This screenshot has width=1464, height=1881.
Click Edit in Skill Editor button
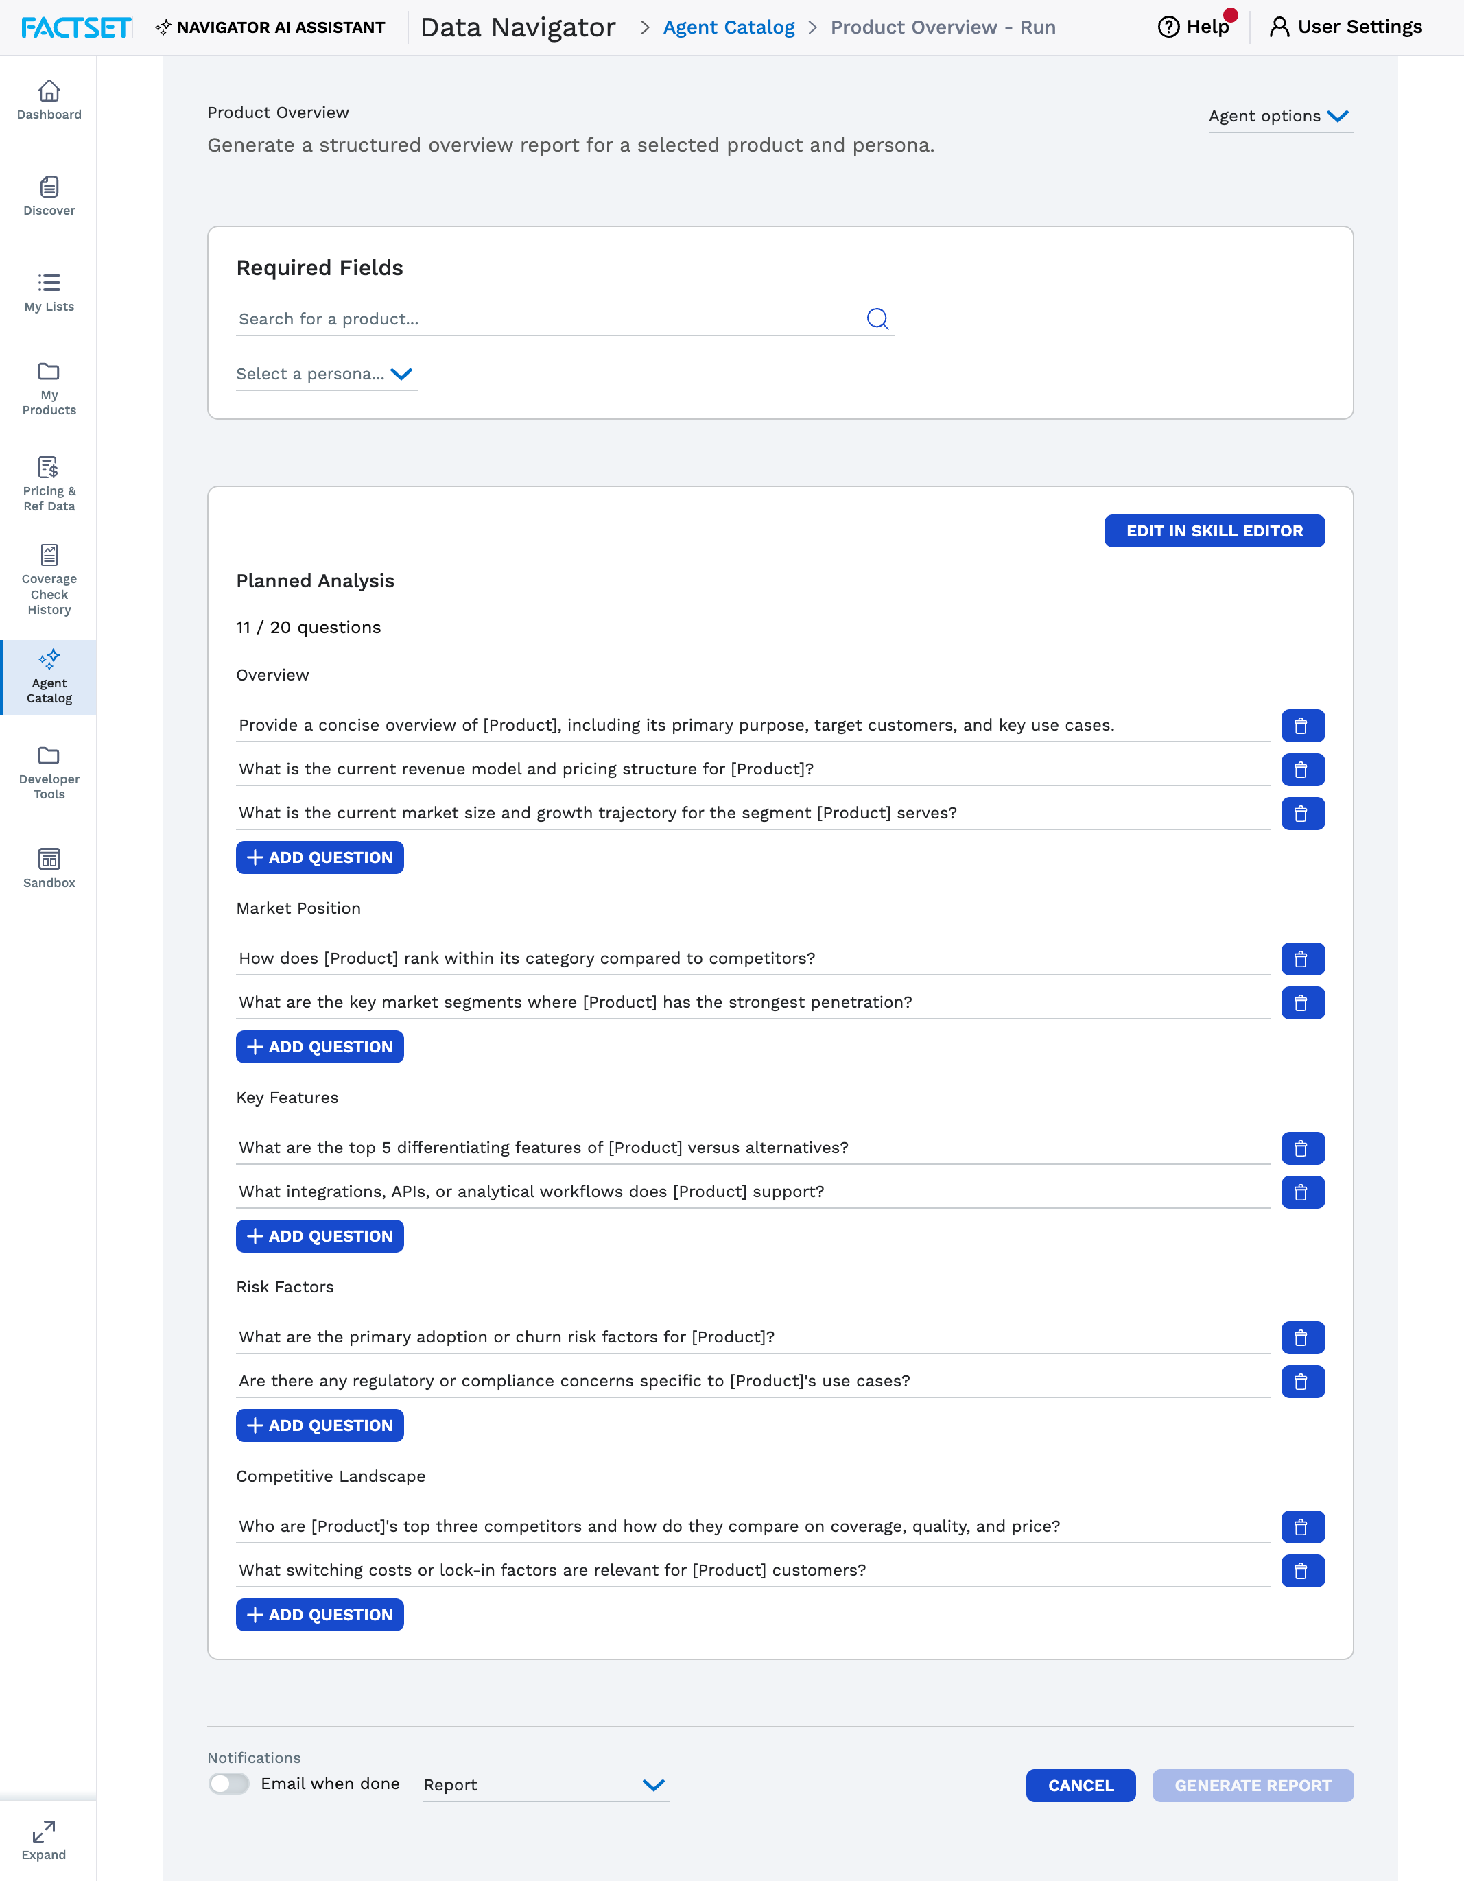1214,532
